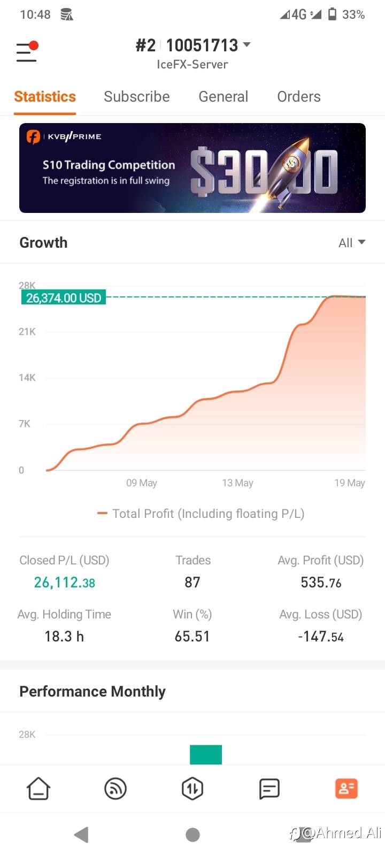
Task: Tap the green Performance Monthly bar
Action: pos(206,754)
